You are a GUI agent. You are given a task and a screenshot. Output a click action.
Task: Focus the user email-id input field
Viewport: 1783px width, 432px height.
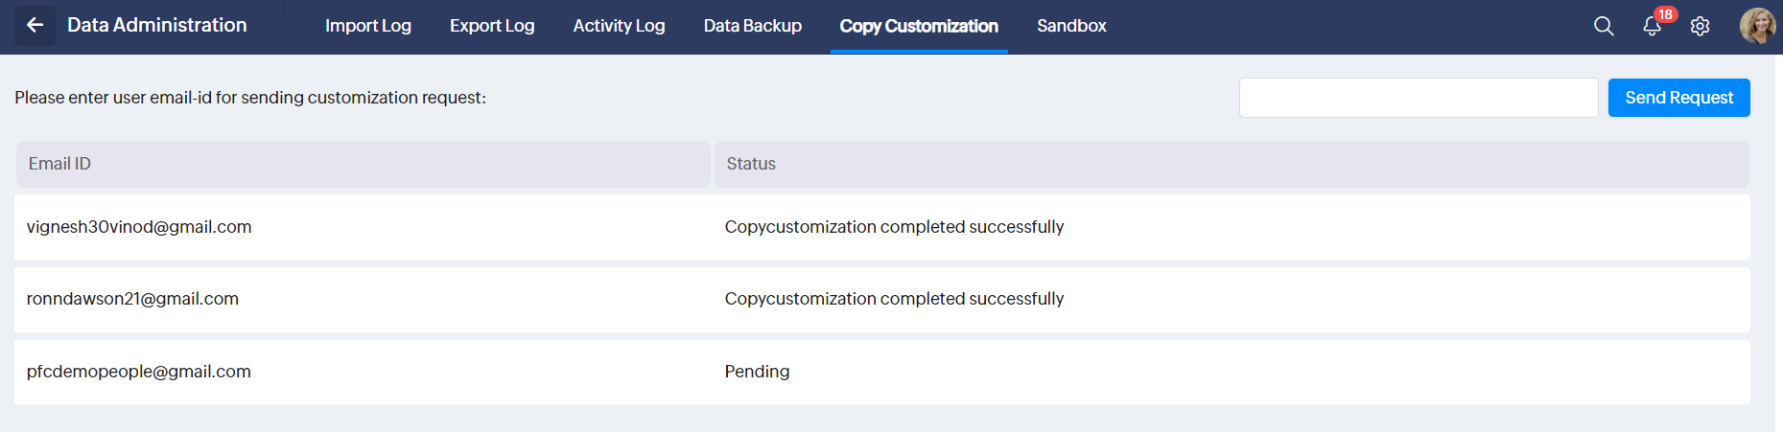pyautogui.click(x=1418, y=98)
